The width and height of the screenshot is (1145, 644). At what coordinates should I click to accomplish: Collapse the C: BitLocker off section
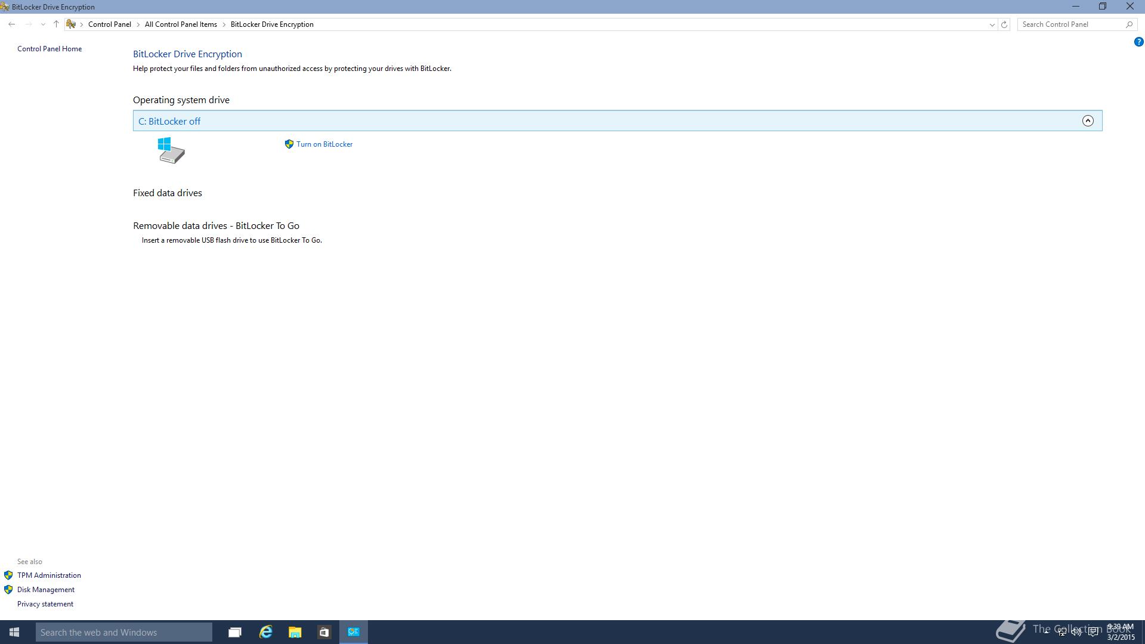coord(1088,121)
